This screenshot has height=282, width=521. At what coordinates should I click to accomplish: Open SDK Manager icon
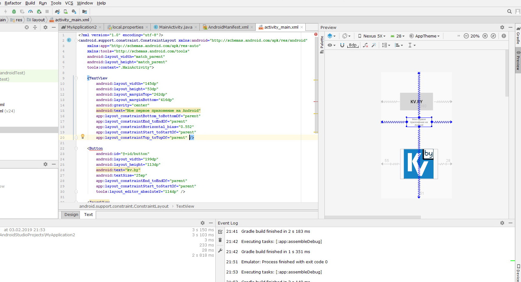click(74, 11)
